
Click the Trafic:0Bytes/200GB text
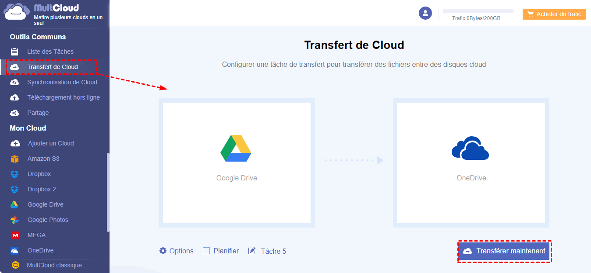point(476,18)
